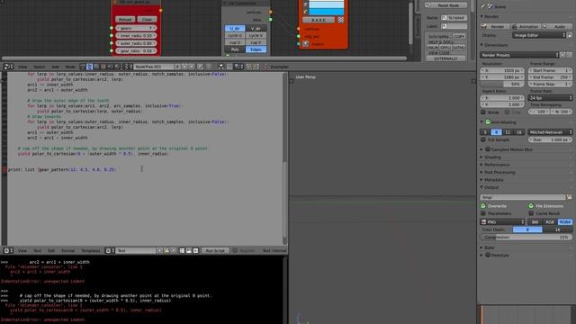Screen dimensions: 576x324
Task: Click the use fake user F icon
Action: pos(177,67)
